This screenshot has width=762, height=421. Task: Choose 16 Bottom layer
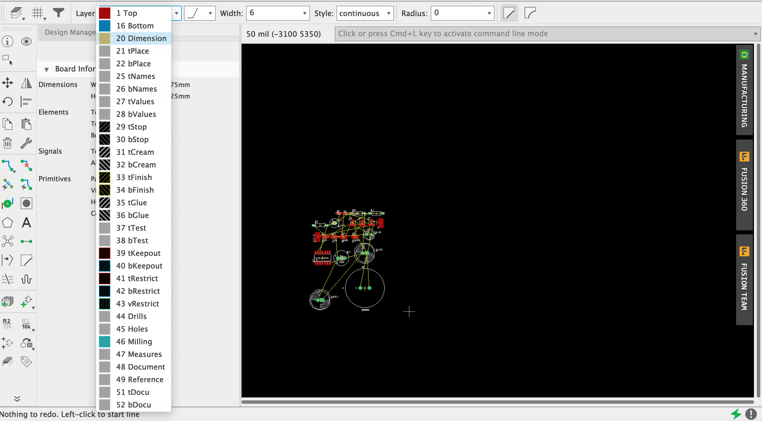134,26
